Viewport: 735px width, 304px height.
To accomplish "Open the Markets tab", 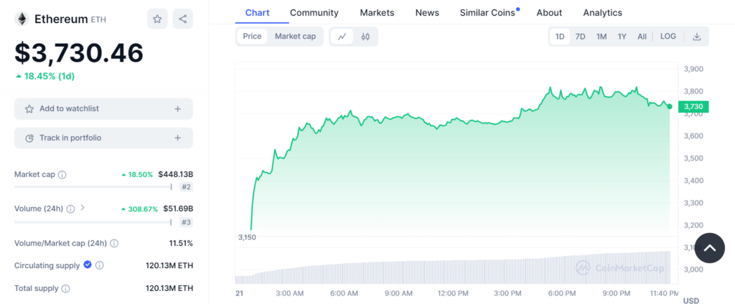I will click(377, 13).
